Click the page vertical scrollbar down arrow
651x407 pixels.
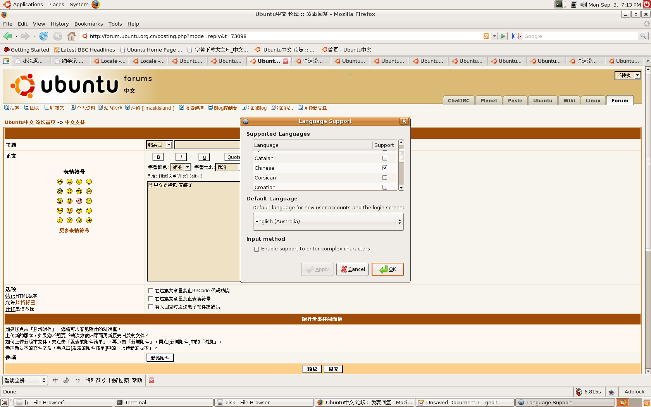tap(648, 371)
